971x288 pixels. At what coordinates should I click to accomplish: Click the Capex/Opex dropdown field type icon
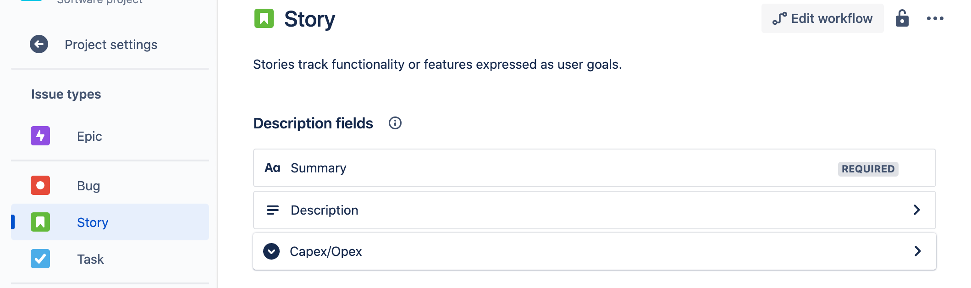271,251
